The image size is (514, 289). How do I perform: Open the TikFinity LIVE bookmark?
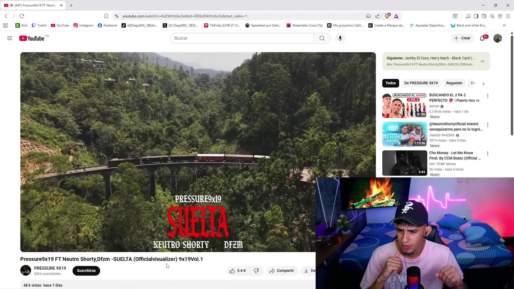pos(222,25)
